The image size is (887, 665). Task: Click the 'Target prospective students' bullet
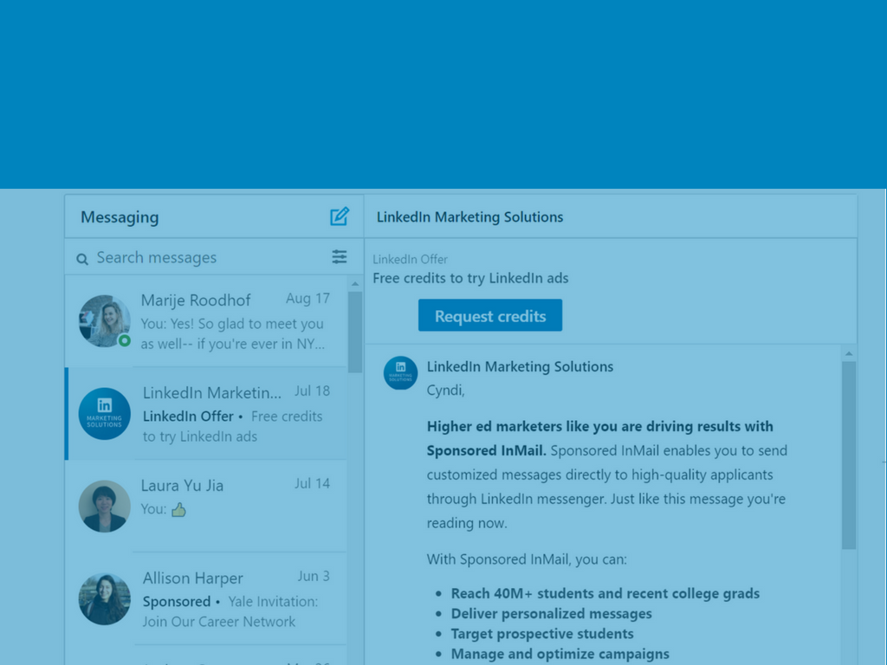542,634
